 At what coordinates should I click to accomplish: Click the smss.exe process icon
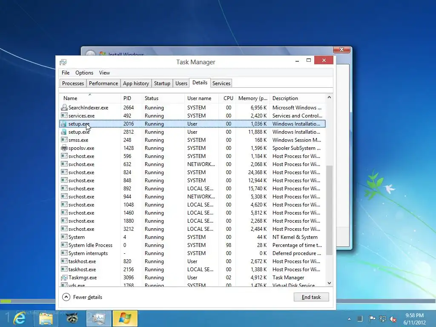pyautogui.click(x=64, y=140)
